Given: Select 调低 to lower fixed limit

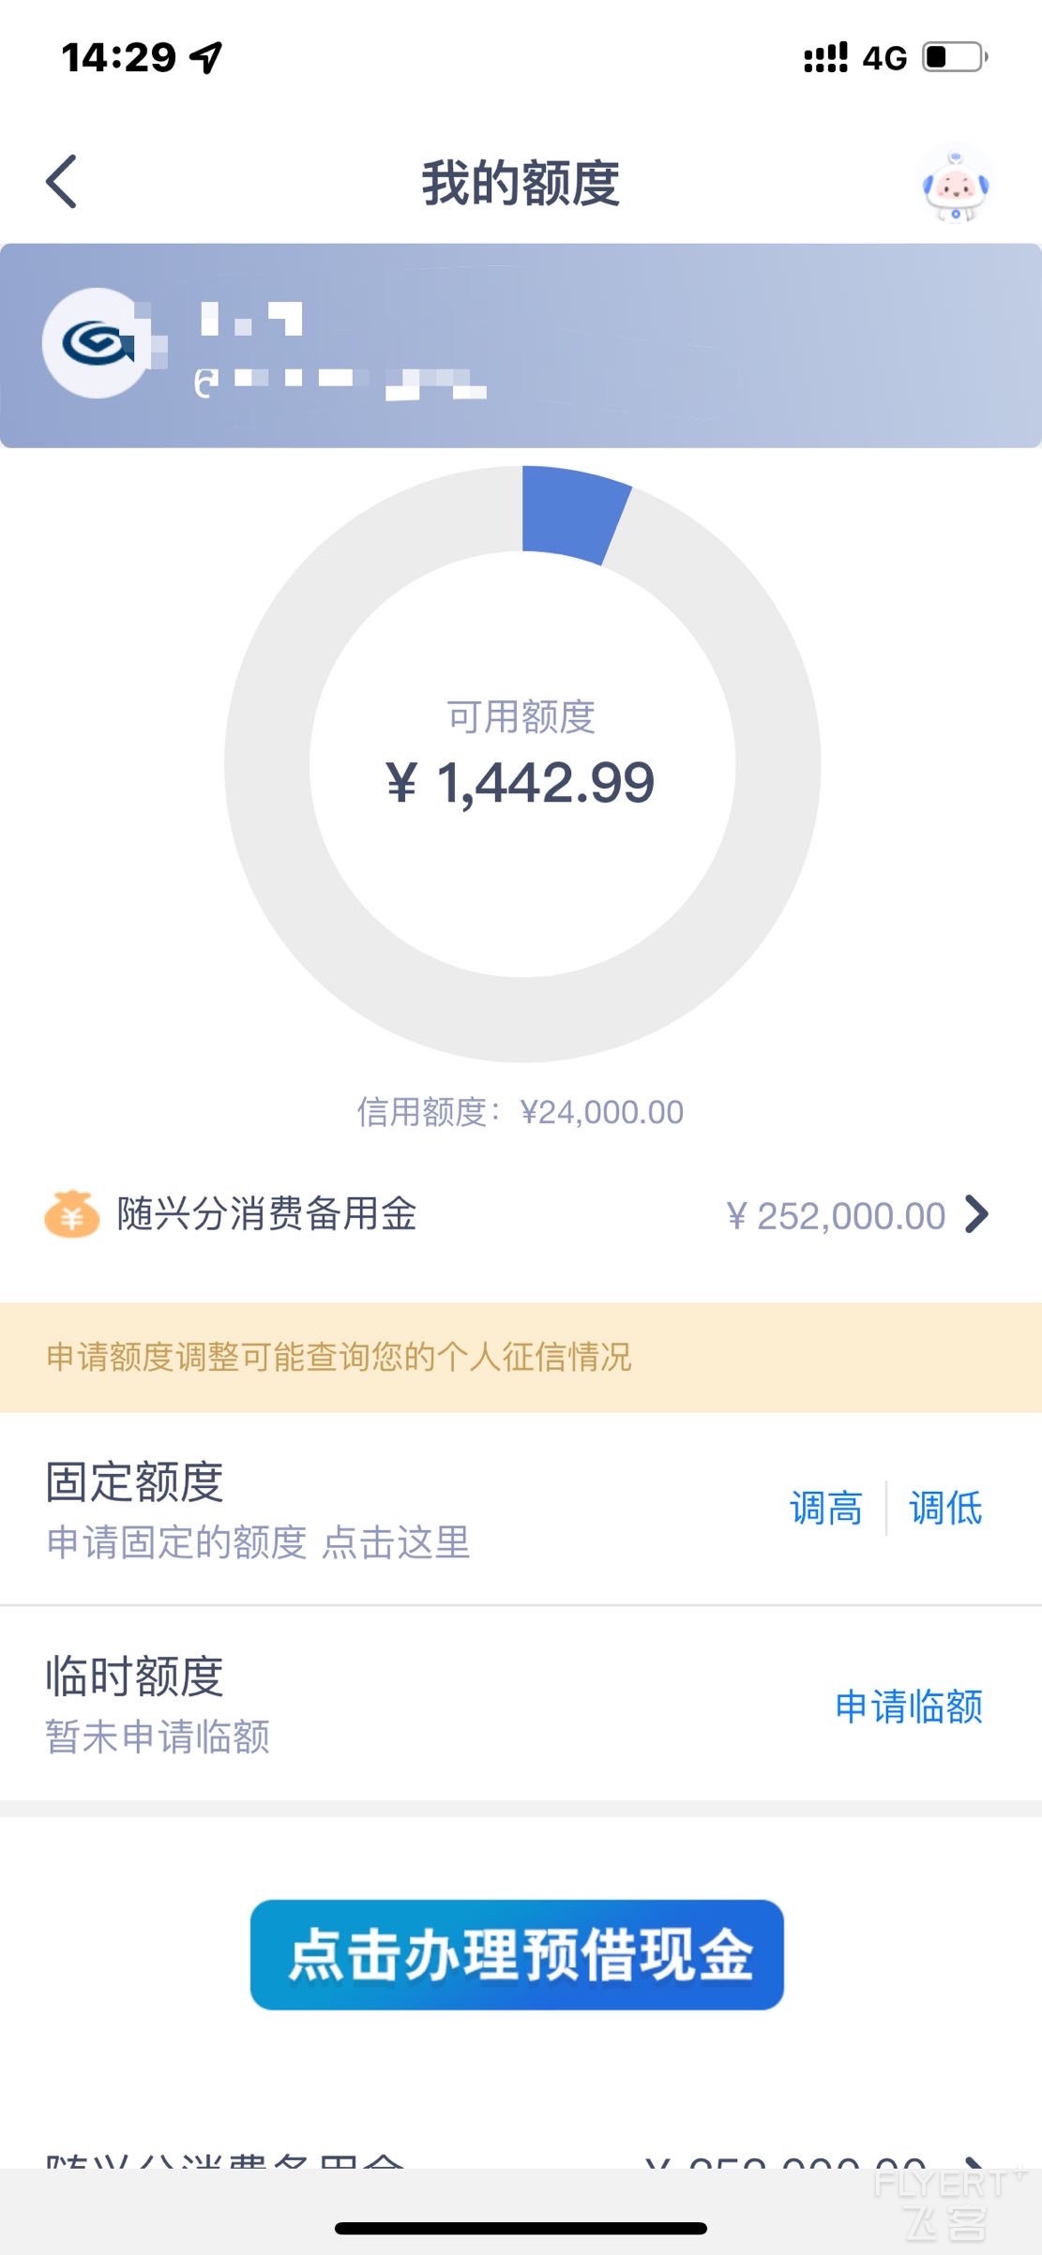Looking at the screenshot, I should [945, 1509].
